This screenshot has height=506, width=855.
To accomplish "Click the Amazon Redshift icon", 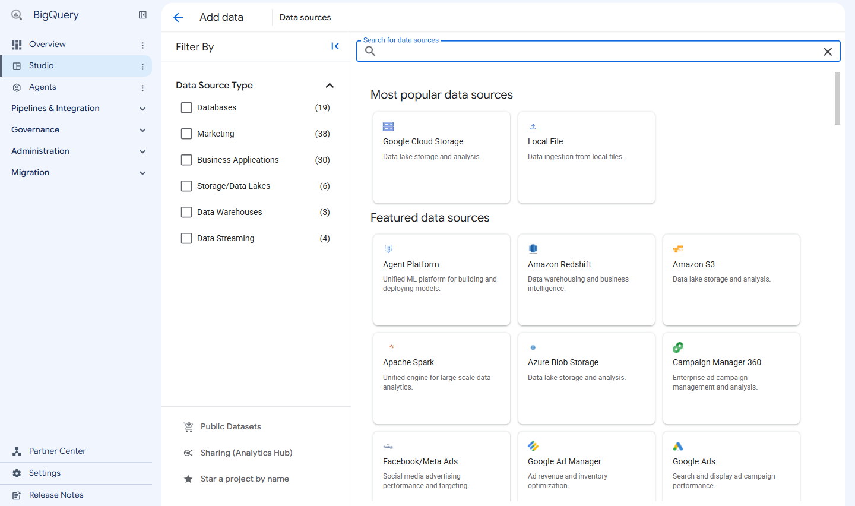I will pos(533,249).
